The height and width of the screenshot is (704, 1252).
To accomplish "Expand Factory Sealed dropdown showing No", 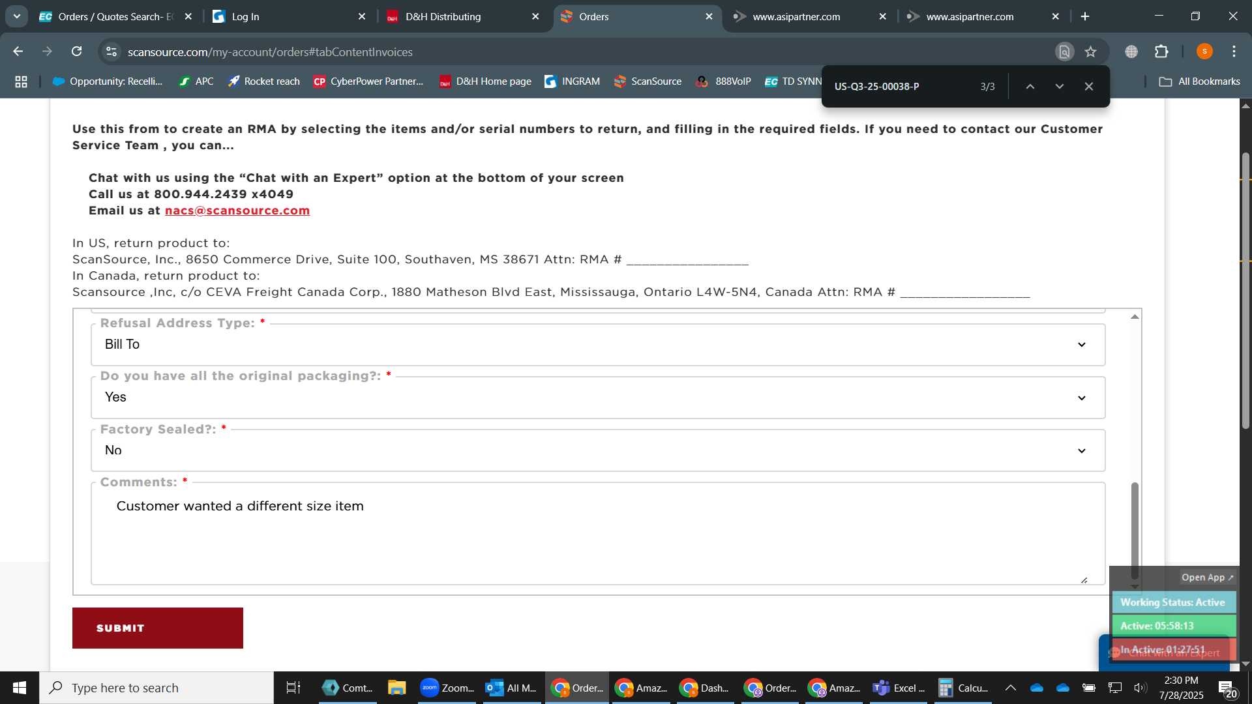I will [598, 450].
